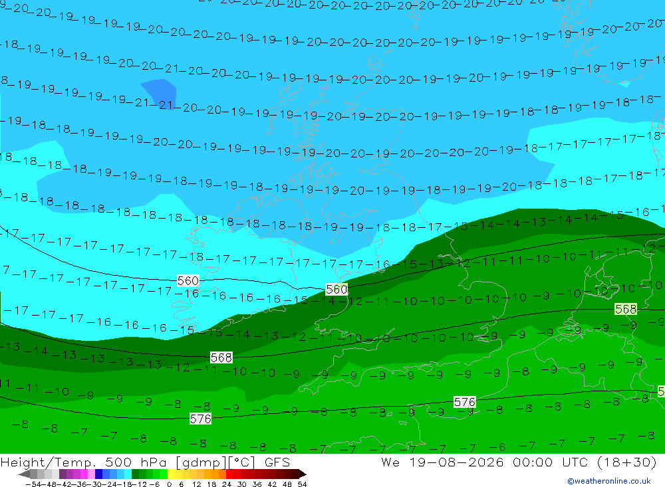The width and height of the screenshot is (665, 487).
Task: Select the bright cyan swatch in the legend
Action: [128, 474]
